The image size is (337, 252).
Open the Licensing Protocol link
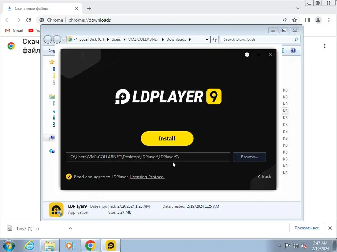coord(147,177)
